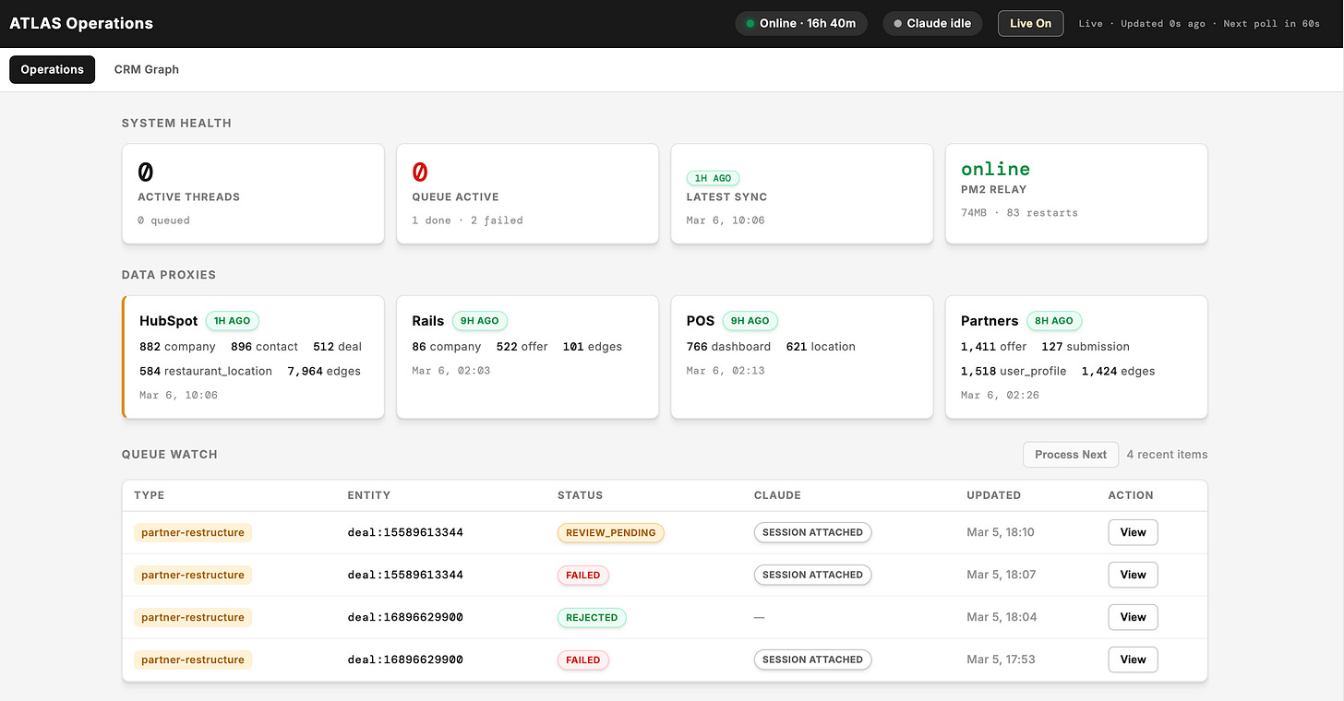Click the ATLAS Operations title
Image resolution: width=1344 pixels, height=701 pixels.
81,23
